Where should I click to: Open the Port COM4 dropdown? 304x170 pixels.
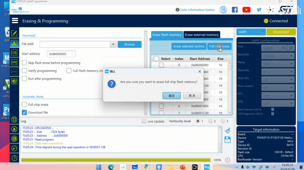click(x=274, y=48)
